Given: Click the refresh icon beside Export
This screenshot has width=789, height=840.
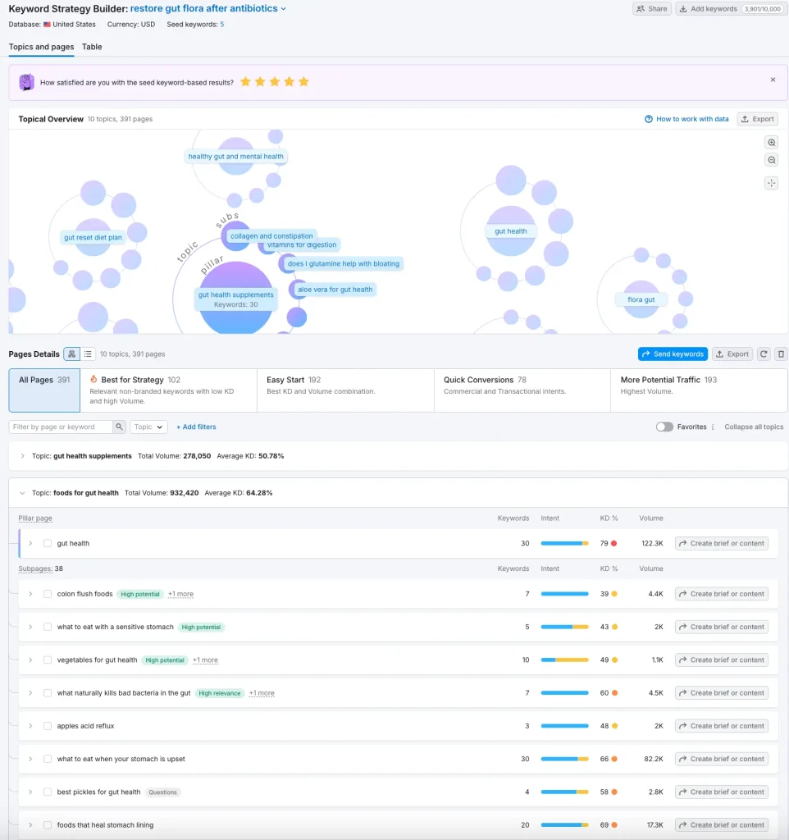Looking at the screenshot, I should pyautogui.click(x=764, y=354).
